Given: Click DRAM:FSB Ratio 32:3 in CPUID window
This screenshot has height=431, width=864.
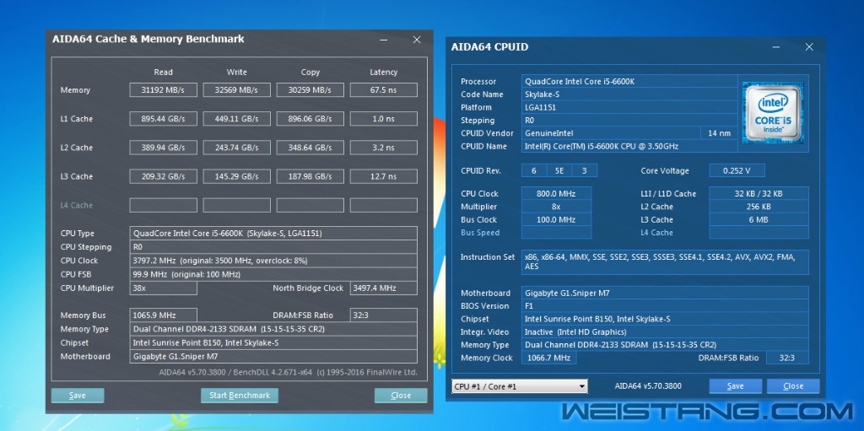Looking at the screenshot, I should (787, 358).
